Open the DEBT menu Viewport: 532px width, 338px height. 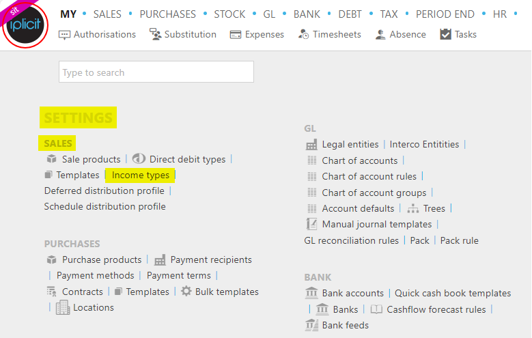[350, 14]
